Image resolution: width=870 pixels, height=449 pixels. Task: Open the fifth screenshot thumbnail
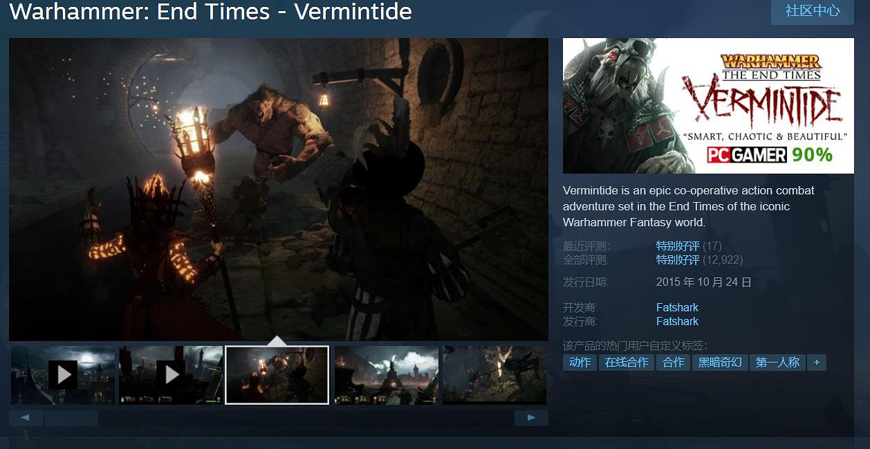tap(494, 375)
